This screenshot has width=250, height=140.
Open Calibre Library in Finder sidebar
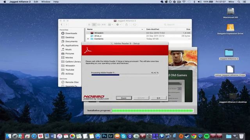click(x=71, y=61)
